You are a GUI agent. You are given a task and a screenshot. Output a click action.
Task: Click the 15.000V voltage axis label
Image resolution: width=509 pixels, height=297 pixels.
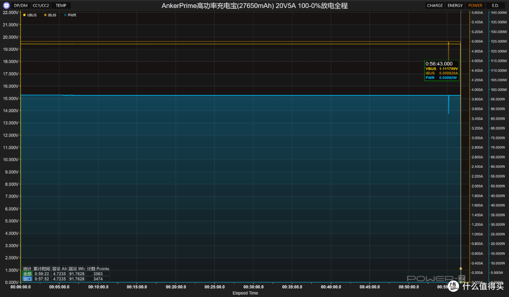(11, 99)
